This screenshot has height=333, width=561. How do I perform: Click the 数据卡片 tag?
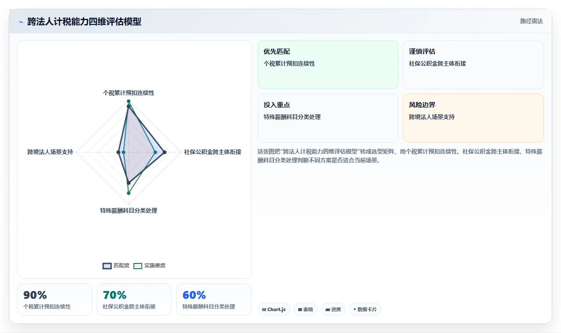[x=365, y=309]
